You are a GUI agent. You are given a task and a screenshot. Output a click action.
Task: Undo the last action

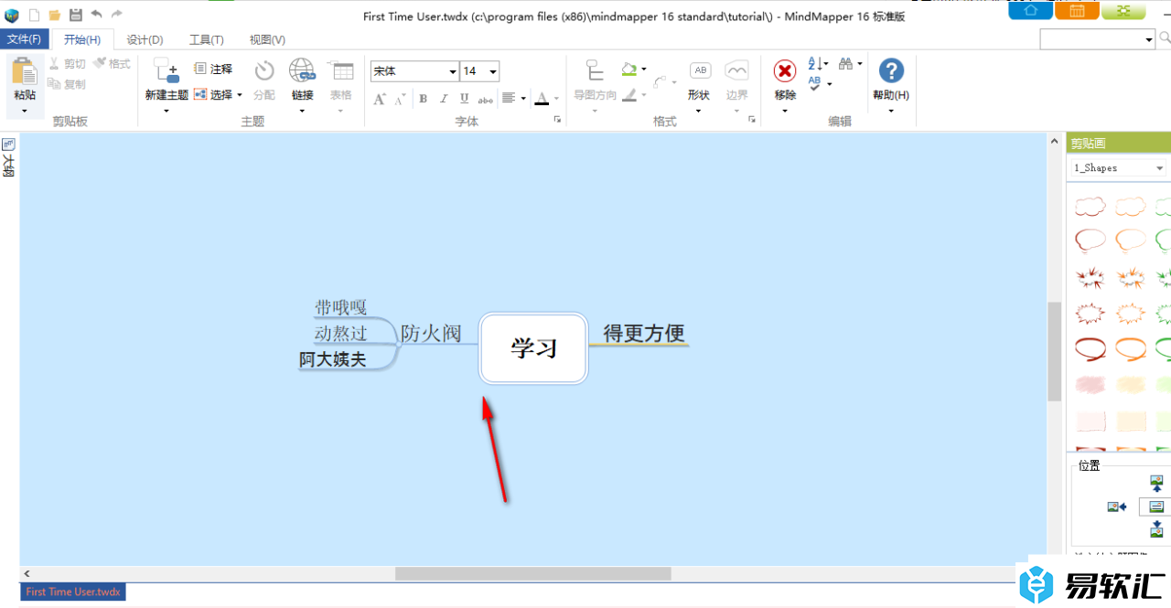tap(96, 15)
